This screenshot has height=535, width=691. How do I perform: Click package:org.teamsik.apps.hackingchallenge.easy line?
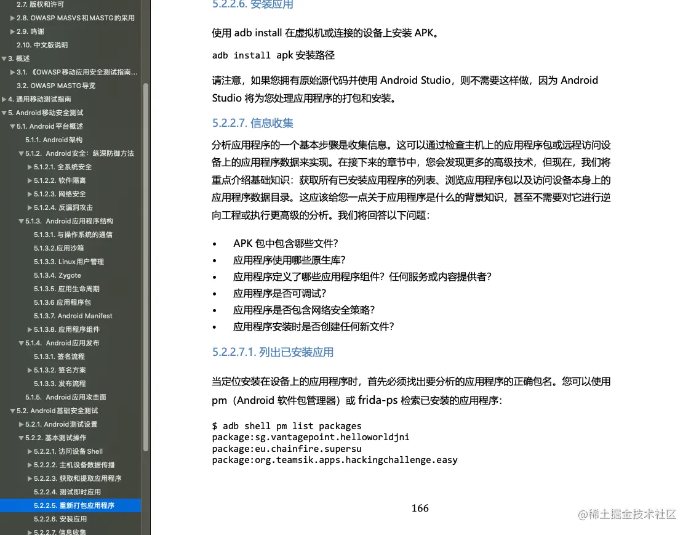click(x=335, y=460)
